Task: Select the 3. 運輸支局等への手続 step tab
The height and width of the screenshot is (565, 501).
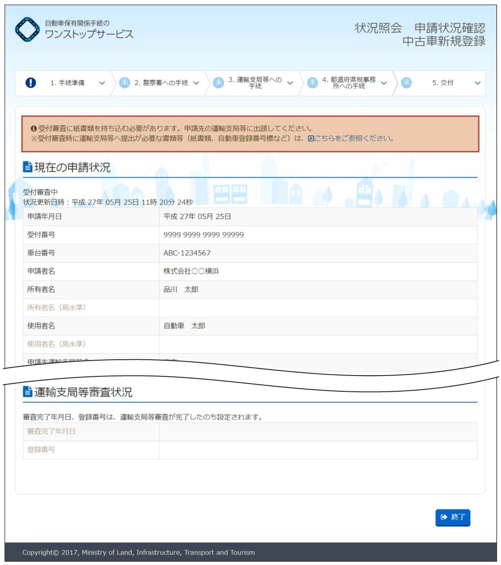Action: [x=253, y=83]
